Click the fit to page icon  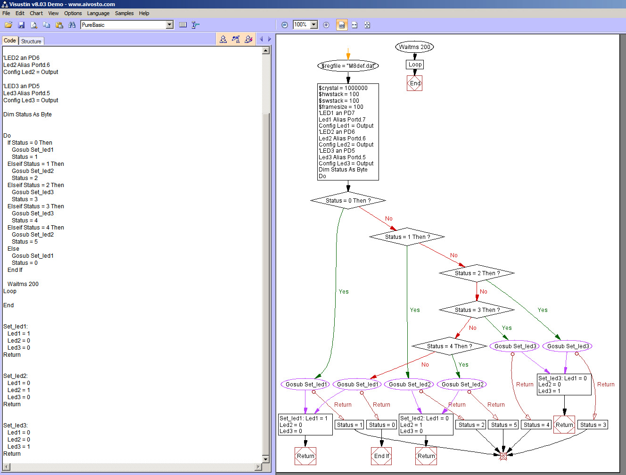pos(367,25)
